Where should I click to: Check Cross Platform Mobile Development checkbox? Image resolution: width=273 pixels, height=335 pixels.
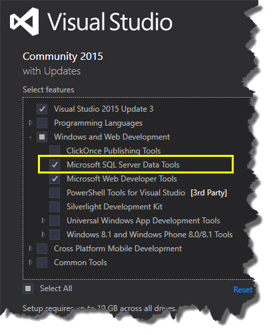coord(42,249)
